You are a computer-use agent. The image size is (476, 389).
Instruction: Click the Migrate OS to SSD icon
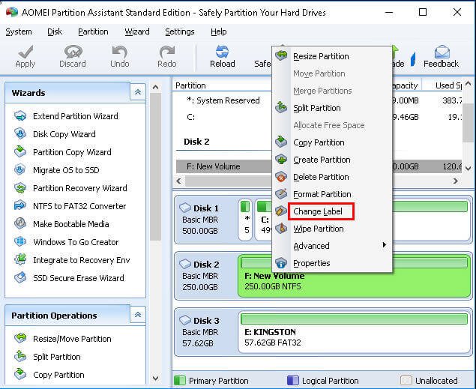(x=20, y=170)
